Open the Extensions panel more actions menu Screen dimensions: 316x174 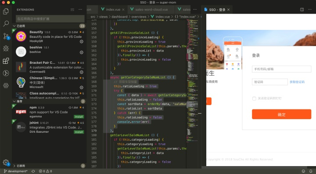coord(80,10)
